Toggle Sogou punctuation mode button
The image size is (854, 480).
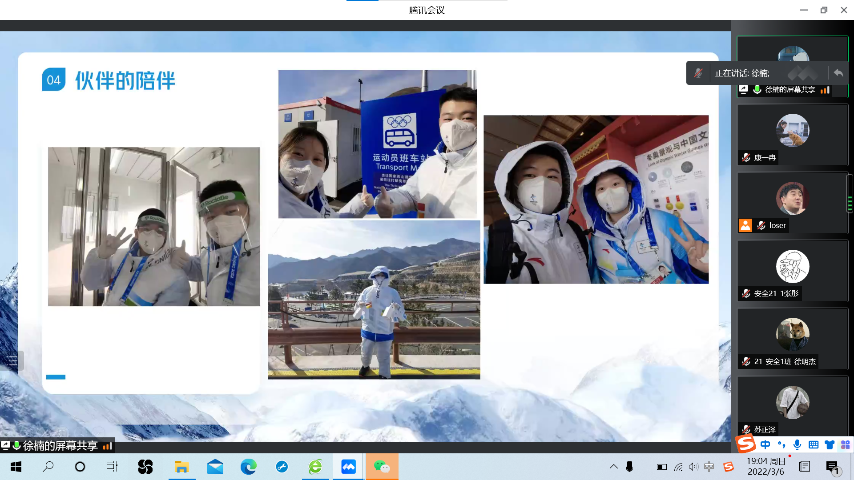[x=781, y=444]
